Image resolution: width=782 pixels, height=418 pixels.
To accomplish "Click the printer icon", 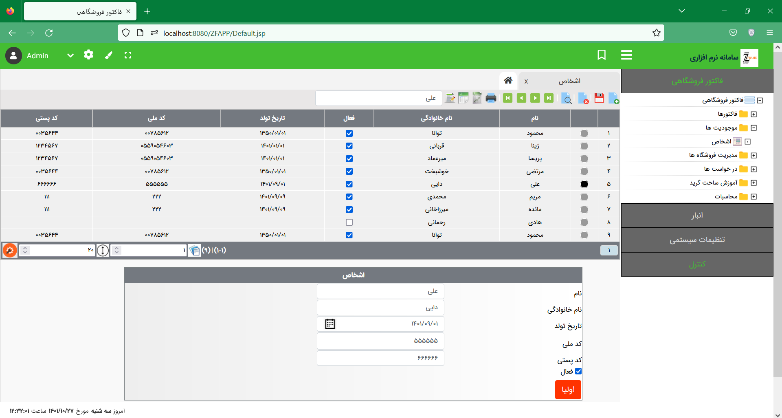I will (491, 98).
